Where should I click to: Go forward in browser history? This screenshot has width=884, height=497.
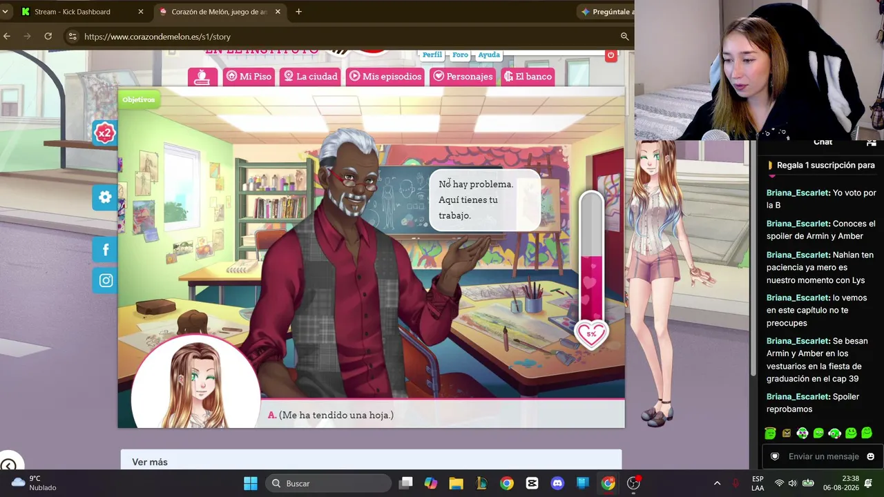(28, 36)
